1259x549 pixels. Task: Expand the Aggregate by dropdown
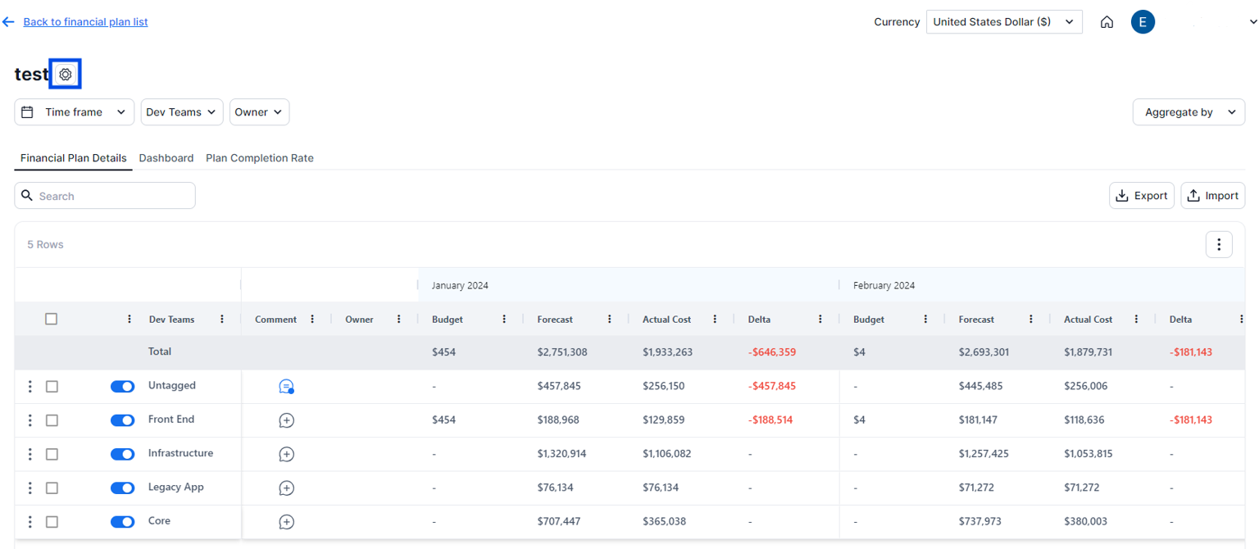click(1189, 112)
